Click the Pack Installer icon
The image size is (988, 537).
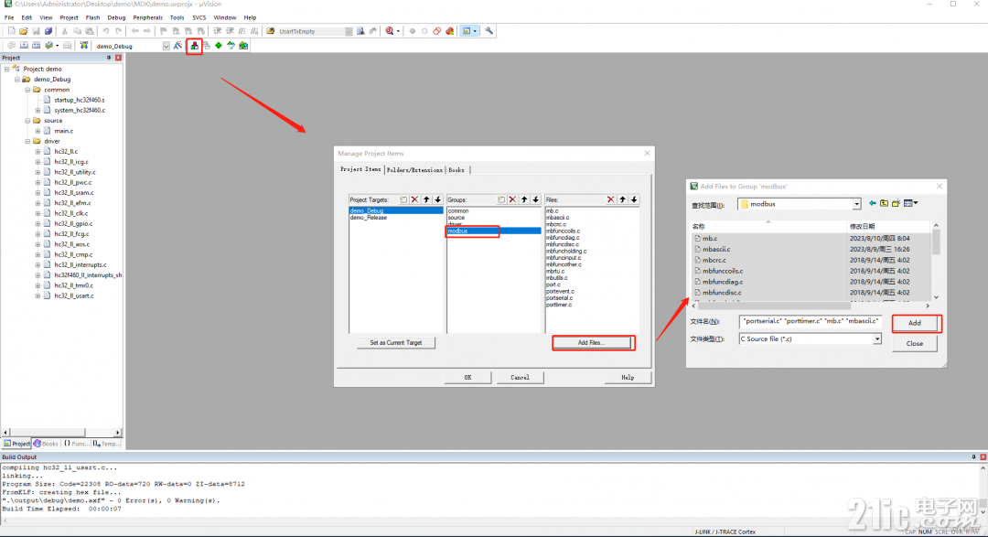[x=243, y=46]
